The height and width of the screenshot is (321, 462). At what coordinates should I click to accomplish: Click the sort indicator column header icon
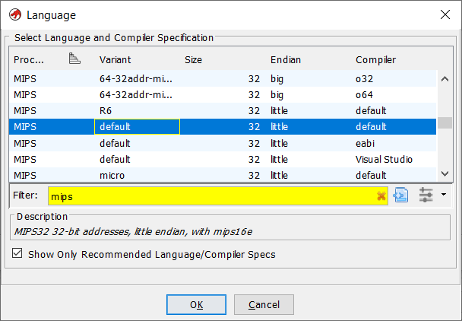(x=74, y=59)
